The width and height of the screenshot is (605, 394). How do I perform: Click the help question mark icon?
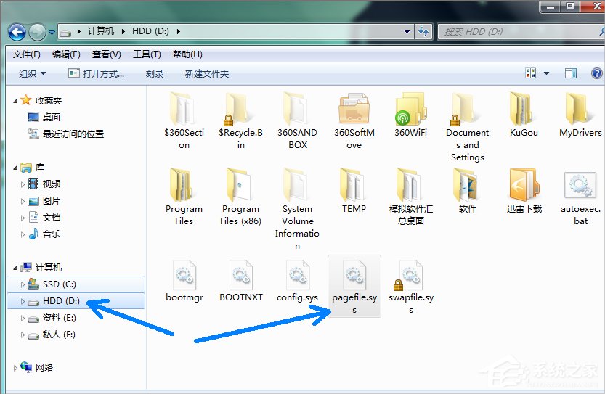point(596,73)
